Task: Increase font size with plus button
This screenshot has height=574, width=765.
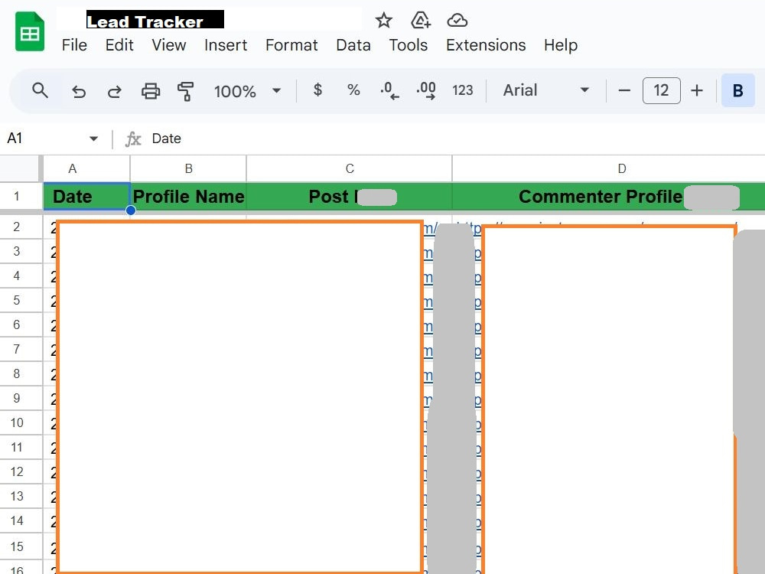Action: point(697,90)
